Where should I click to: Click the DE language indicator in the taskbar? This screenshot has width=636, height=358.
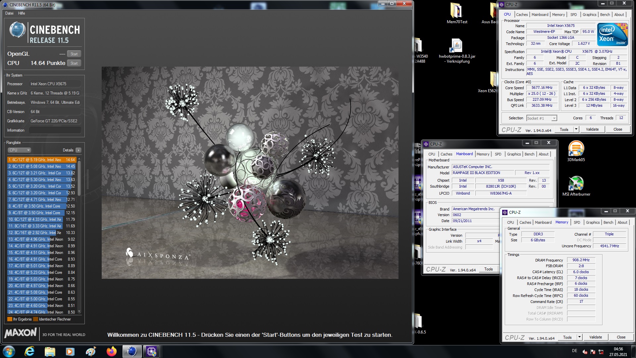click(x=574, y=351)
